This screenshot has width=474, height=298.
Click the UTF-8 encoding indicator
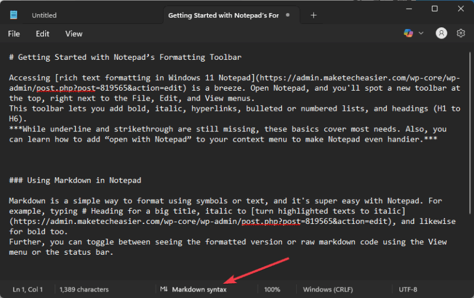pyautogui.click(x=408, y=289)
